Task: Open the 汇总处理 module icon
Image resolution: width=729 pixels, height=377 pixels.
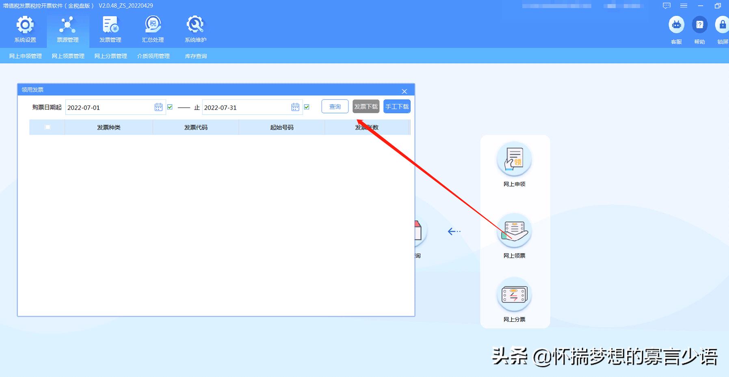Action: (153, 28)
